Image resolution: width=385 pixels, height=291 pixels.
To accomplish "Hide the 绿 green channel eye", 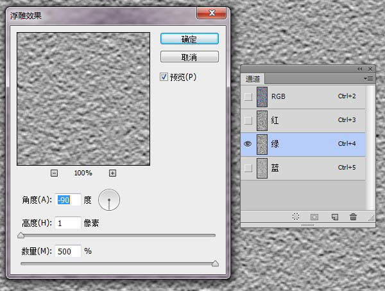I will pos(248,145).
